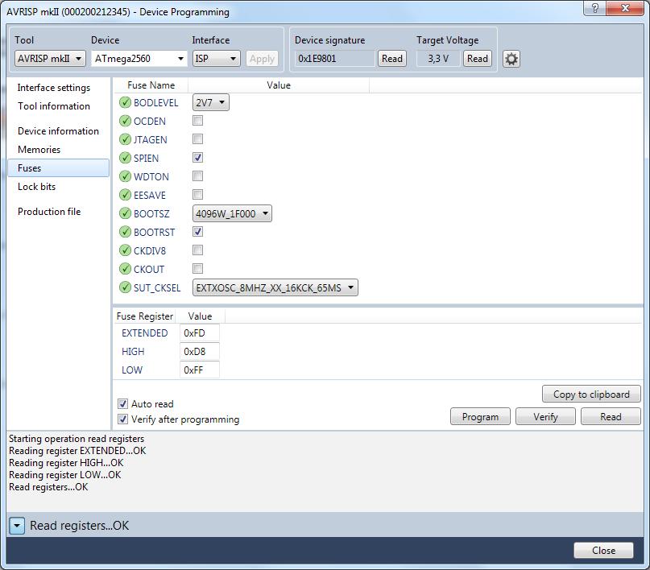Enable the OCDEN fuse checkbox
Image resolution: width=650 pixels, height=570 pixels.
click(197, 121)
